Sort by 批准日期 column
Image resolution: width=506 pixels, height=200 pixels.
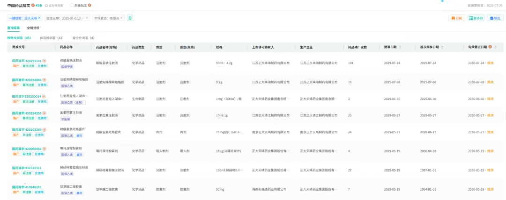click(x=401, y=47)
